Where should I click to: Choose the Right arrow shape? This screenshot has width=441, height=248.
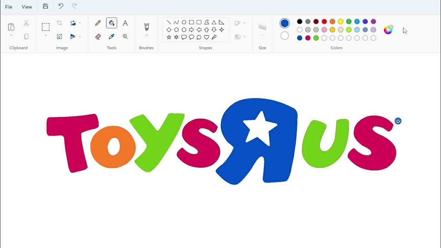coord(192,30)
